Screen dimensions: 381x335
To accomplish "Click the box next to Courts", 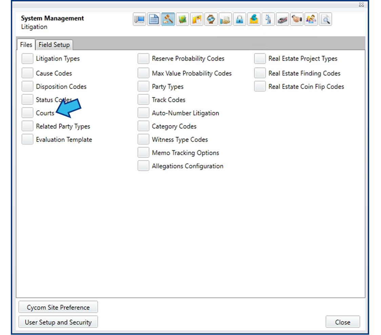I will point(27,113).
